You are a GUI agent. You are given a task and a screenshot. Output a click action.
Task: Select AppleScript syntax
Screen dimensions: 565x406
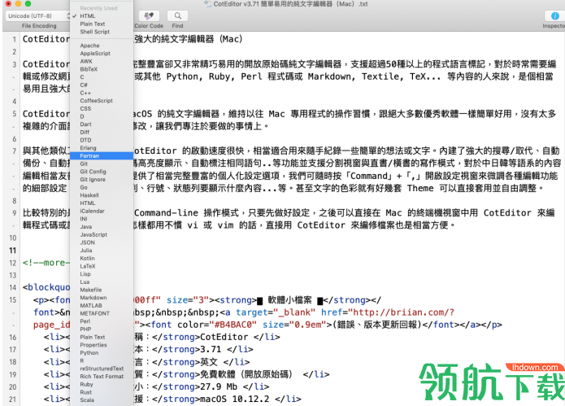coord(95,54)
